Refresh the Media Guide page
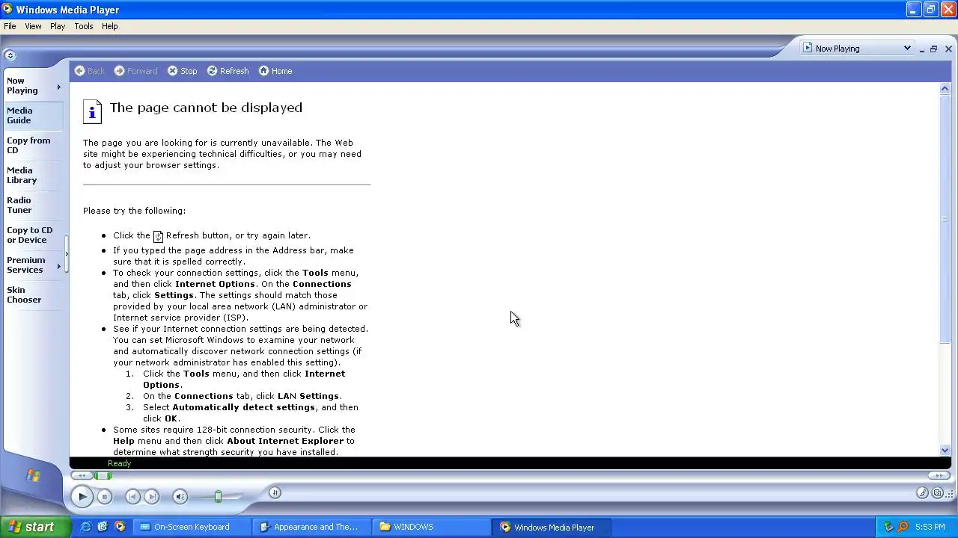The image size is (958, 538). tap(228, 71)
